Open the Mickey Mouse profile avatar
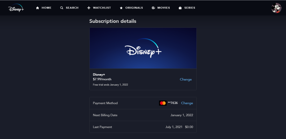286x139 pixels. [x=276, y=8]
